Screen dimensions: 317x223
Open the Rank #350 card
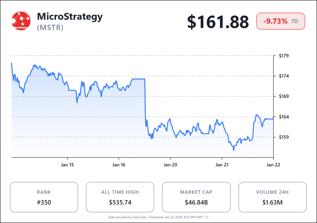pyautogui.click(x=44, y=197)
